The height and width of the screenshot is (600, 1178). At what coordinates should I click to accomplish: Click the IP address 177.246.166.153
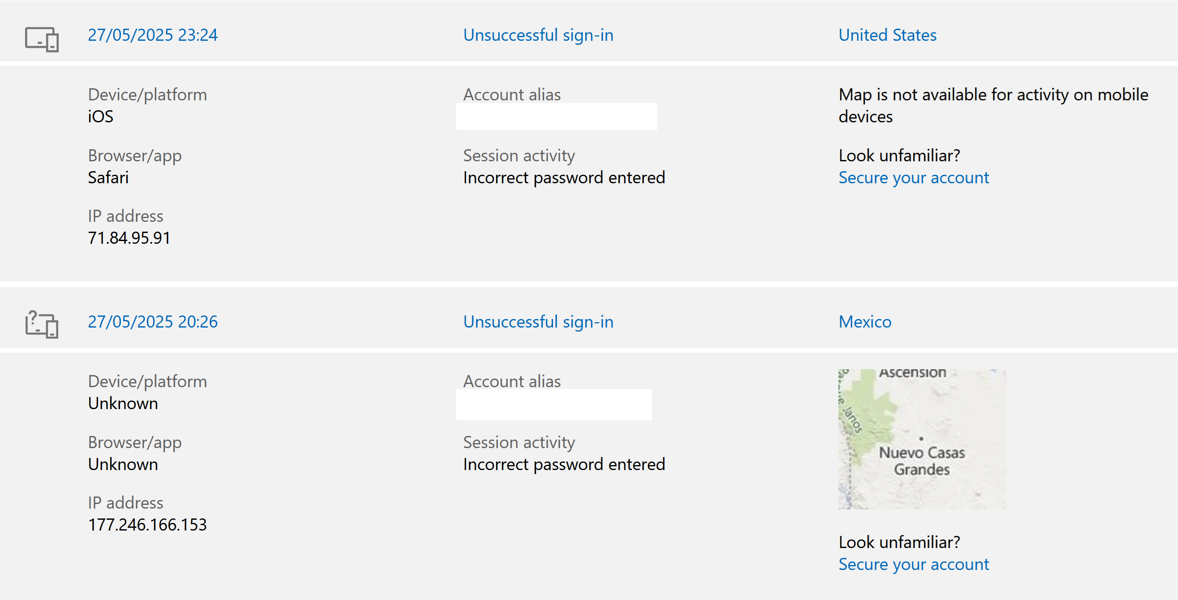(147, 525)
